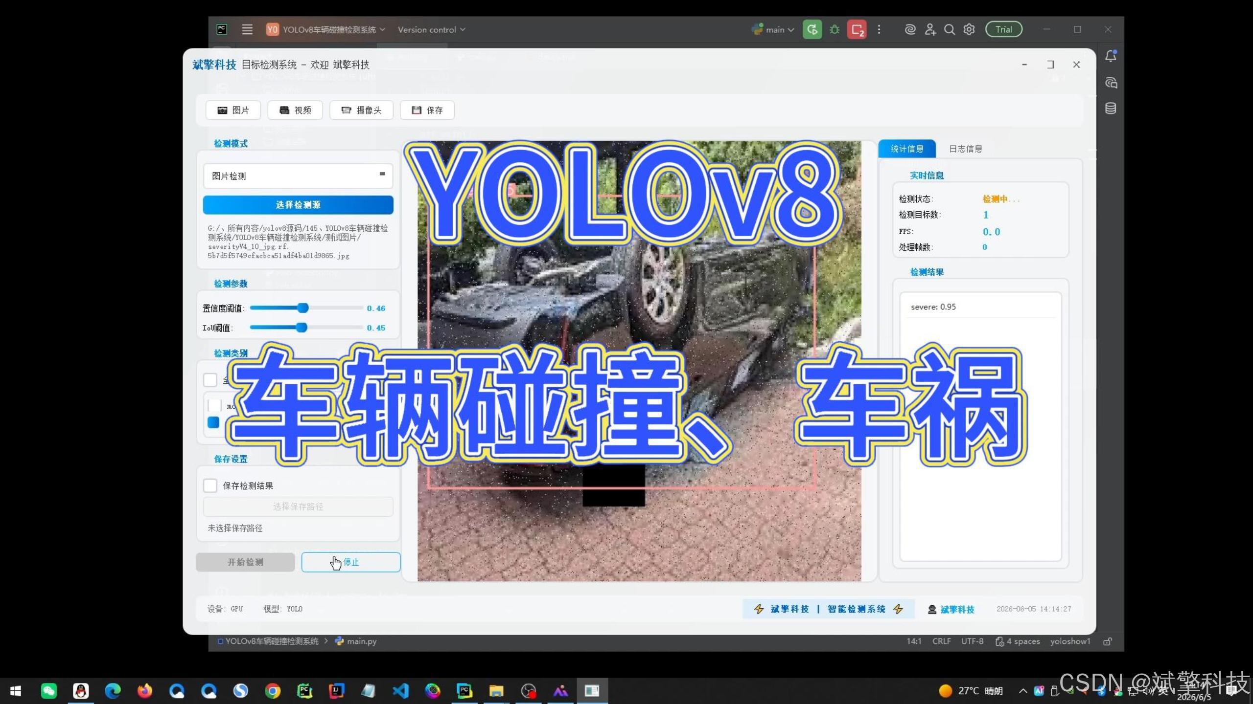Click the 图片 toolbar button
Image resolution: width=1253 pixels, height=704 pixels.
pyautogui.click(x=233, y=110)
